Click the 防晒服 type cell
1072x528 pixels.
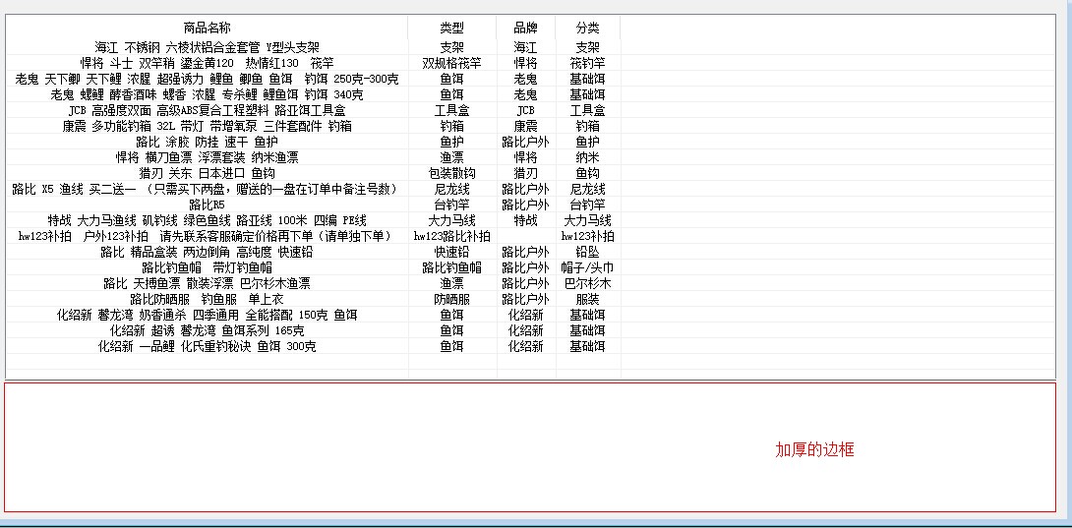click(451, 299)
